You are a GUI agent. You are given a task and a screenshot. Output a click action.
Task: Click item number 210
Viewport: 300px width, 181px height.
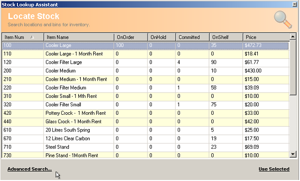[7, 79]
